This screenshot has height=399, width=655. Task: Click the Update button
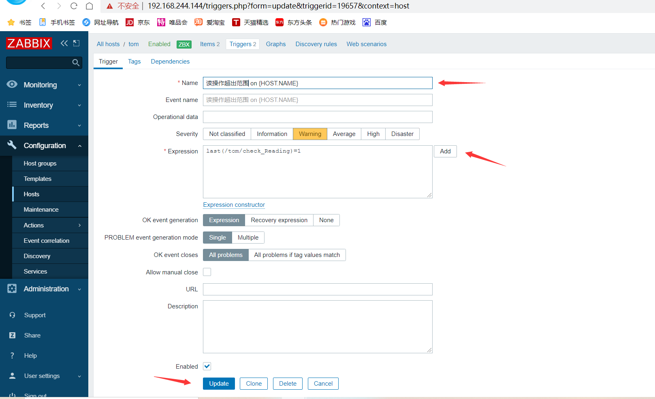click(x=219, y=384)
